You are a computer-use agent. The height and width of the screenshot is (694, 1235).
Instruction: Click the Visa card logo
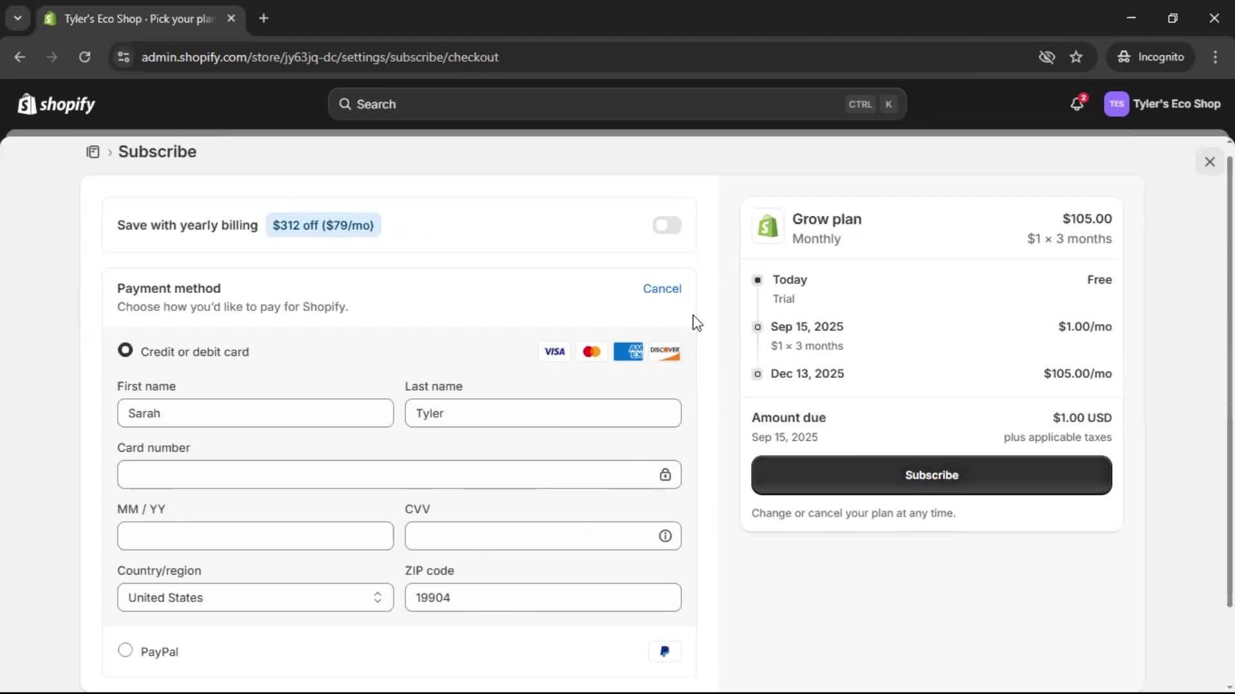tap(554, 351)
